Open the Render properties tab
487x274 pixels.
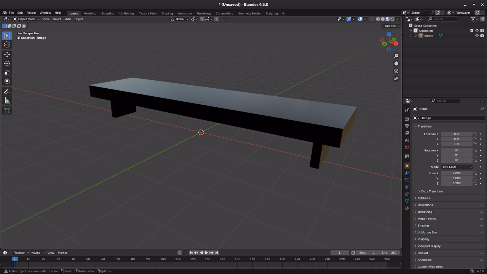[x=407, y=119]
